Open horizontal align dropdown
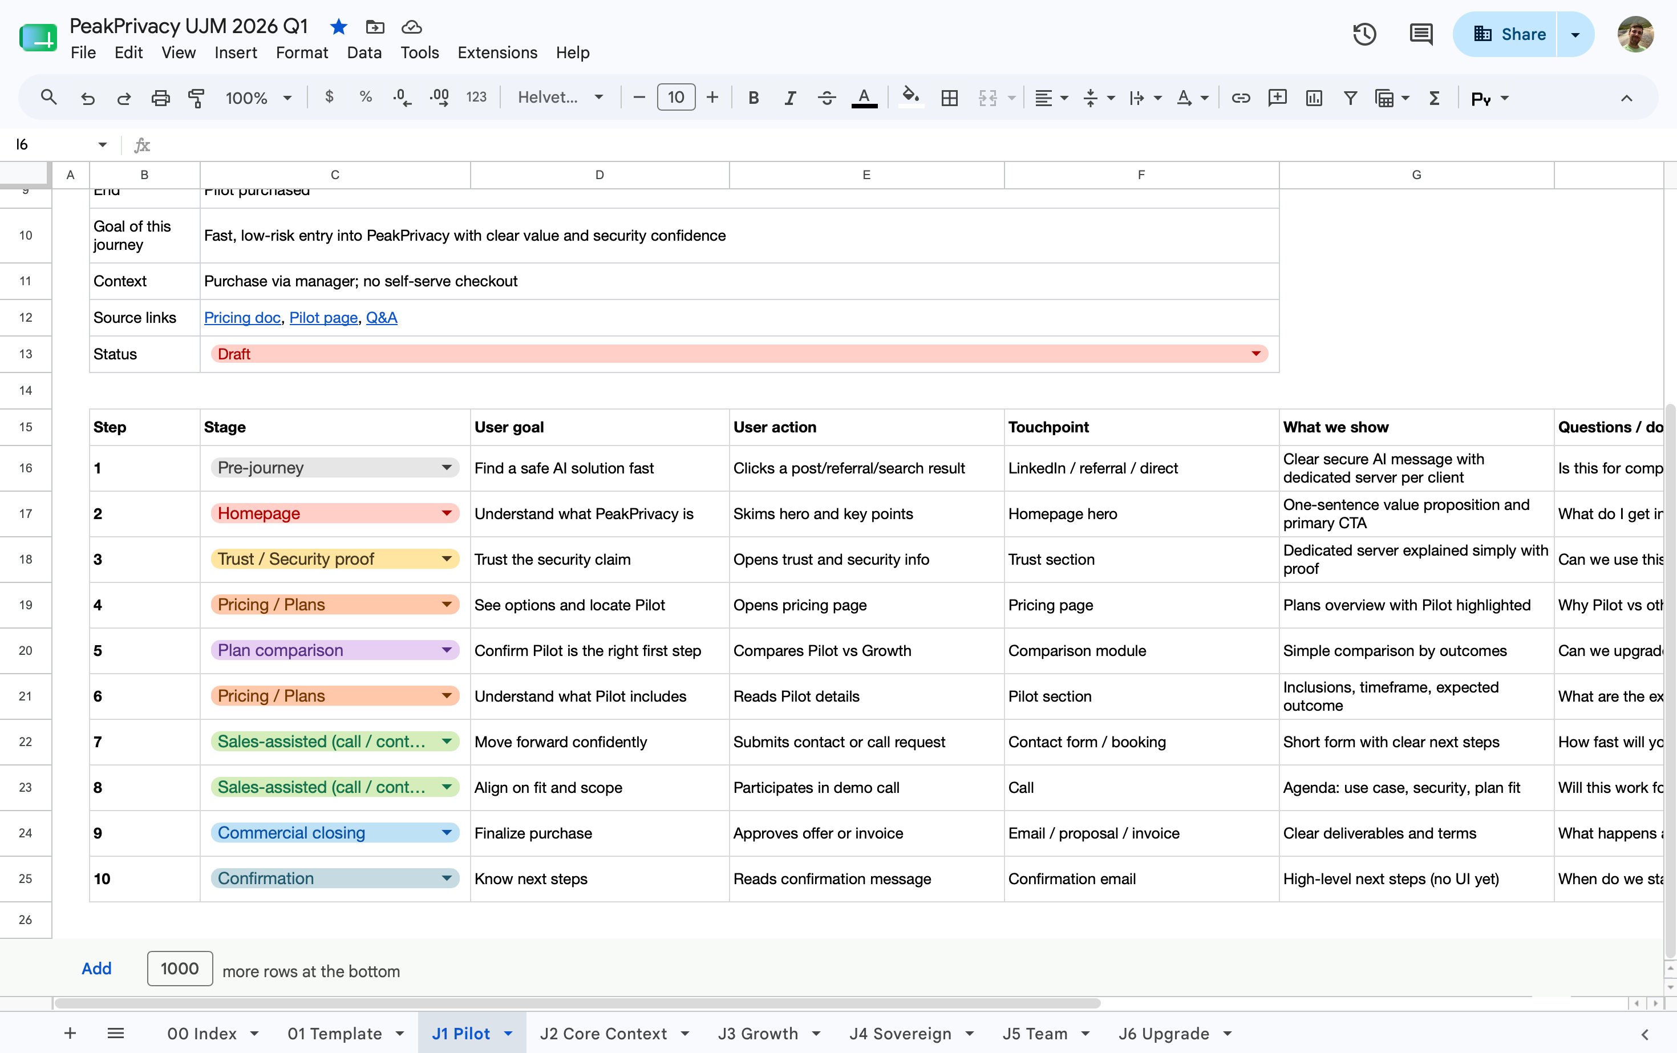 pyautogui.click(x=1051, y=98)
